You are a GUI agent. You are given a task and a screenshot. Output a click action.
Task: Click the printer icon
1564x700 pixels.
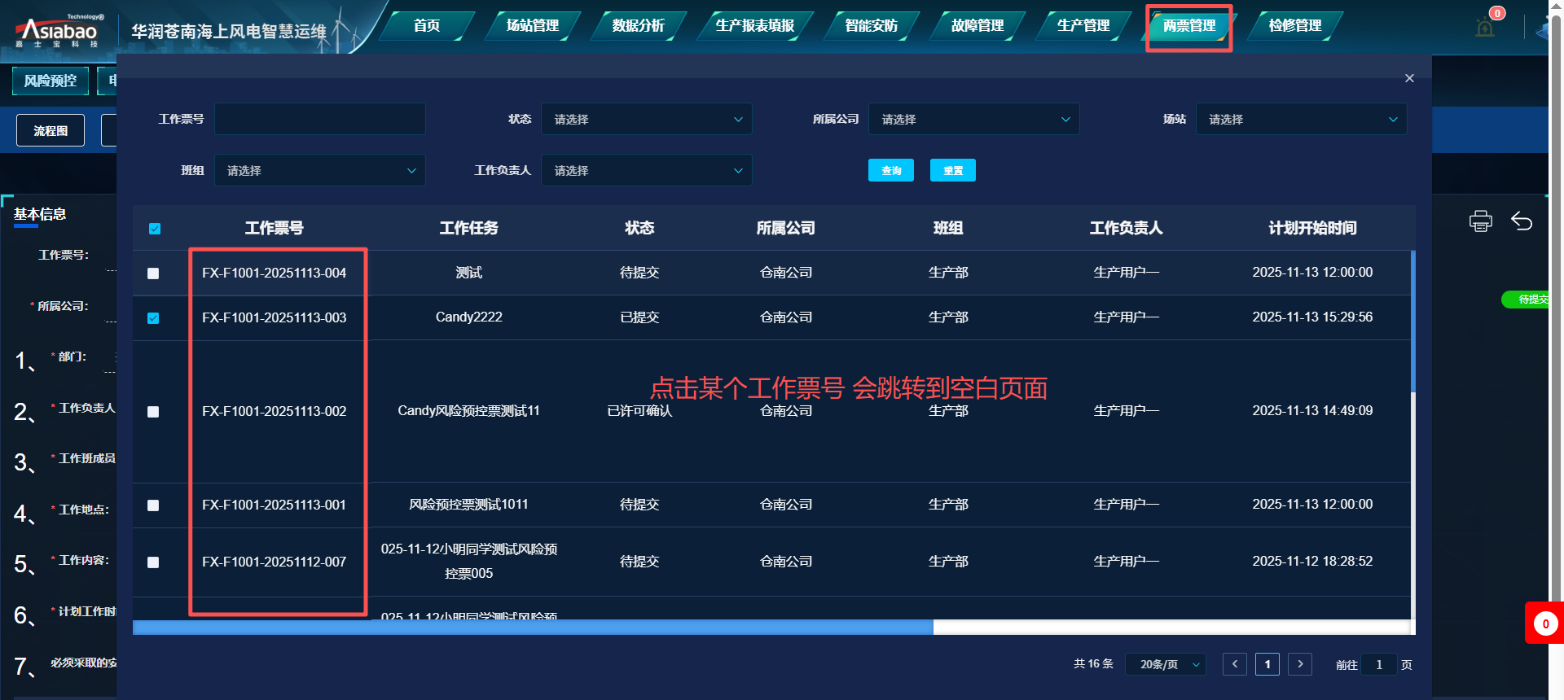pyautogui.click(x=1480, y=221)
